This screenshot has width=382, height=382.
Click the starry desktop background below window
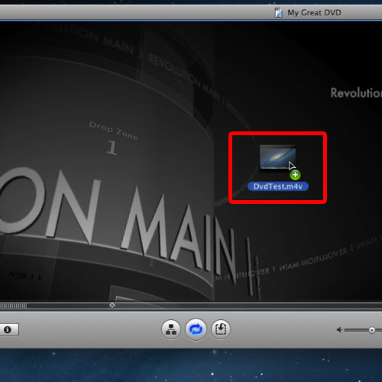click(191, 365)
